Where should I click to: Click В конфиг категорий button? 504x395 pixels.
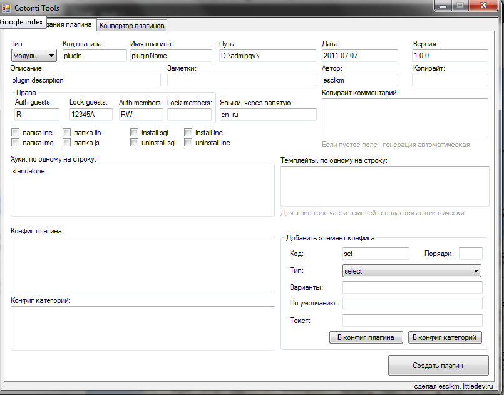(445, 337)
